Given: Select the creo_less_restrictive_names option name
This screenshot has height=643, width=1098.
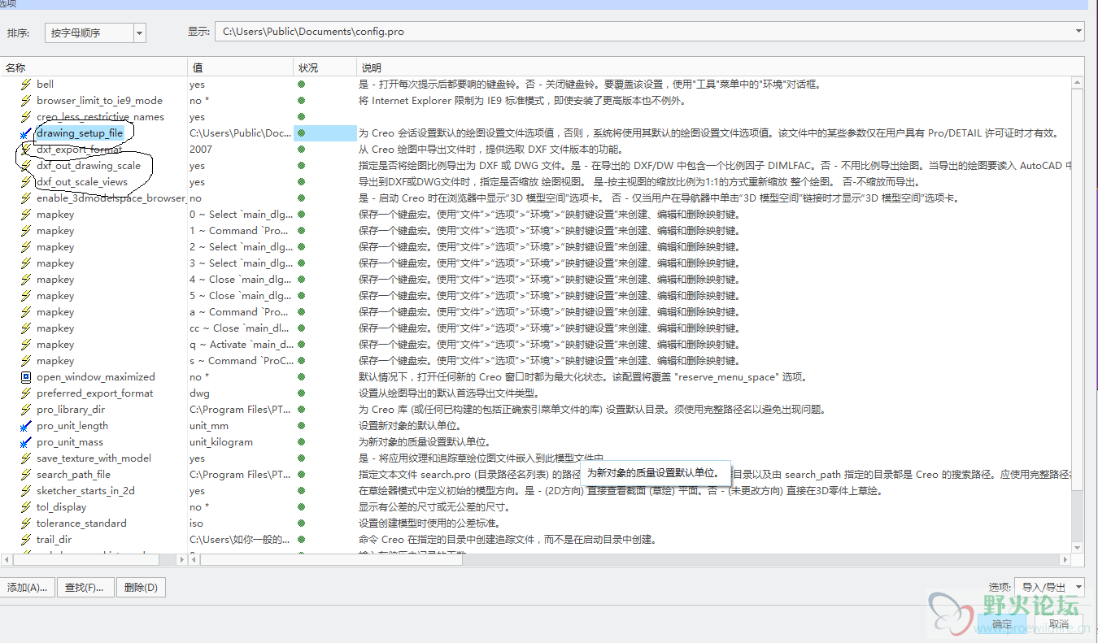Looking at the screenshot, I should 100,117.
